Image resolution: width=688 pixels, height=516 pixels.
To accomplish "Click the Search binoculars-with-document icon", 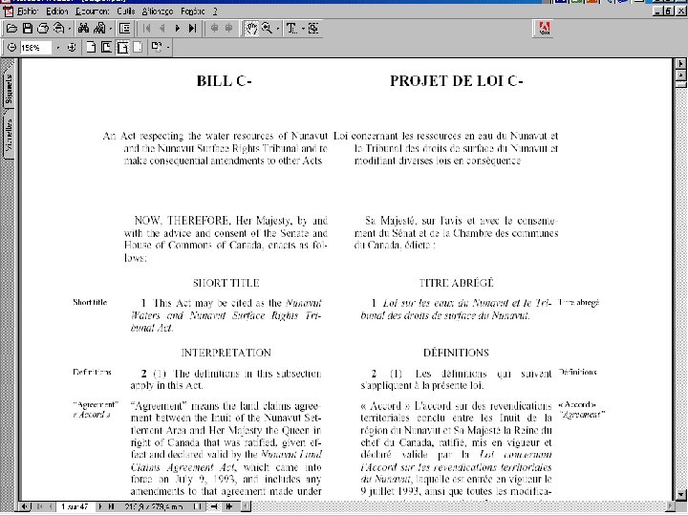I will 99,29.
